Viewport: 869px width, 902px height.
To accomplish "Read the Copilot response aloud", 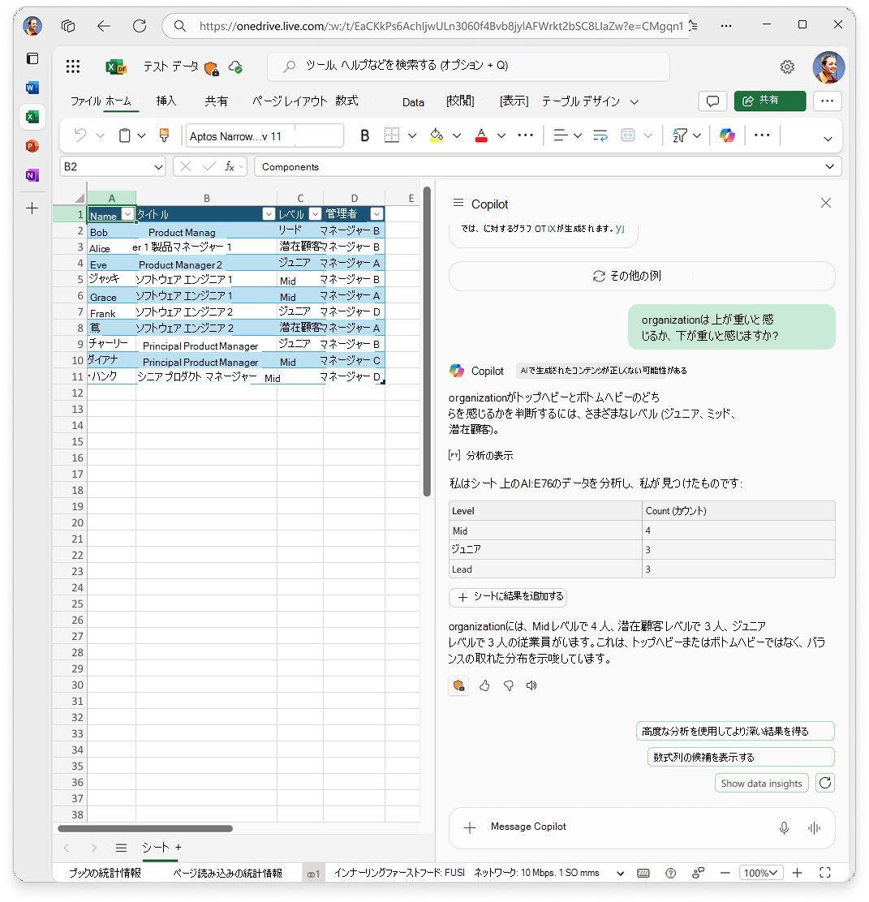I will click(531, 685).
